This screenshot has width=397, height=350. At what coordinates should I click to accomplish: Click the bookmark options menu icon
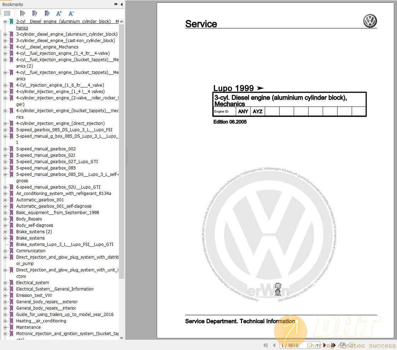[x=7, y=13]
